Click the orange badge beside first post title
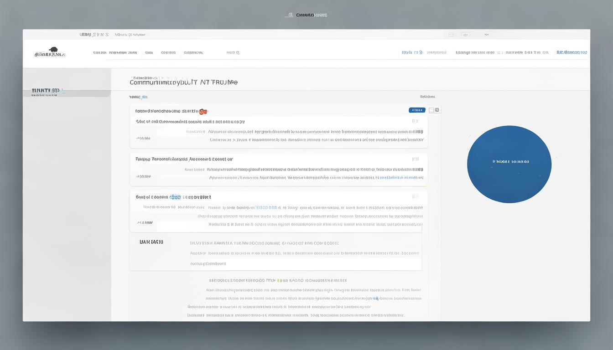The width and height of the screenshot is (613, 350). (x=203, y=111)
